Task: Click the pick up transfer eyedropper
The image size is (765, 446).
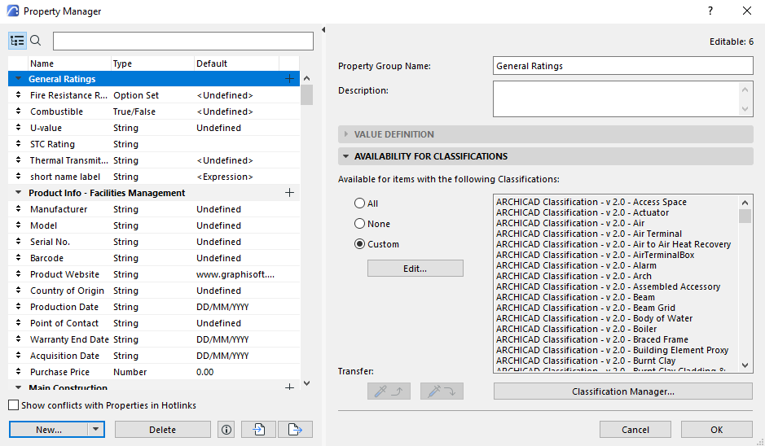Action: 389,391
